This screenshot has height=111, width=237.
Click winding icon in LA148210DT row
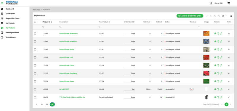[191, 89]
